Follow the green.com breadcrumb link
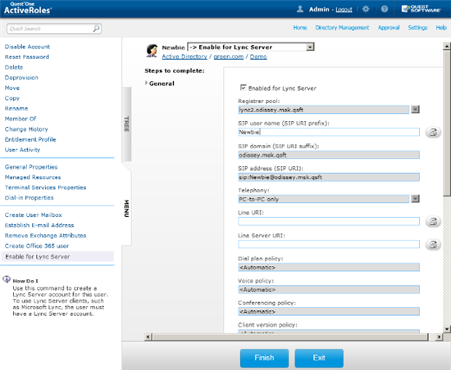Screen dimensions: 451x370 (229, 56)
